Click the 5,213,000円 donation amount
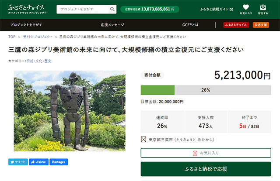The width and height of the screenshot is (280, 181). pos(242,75)
